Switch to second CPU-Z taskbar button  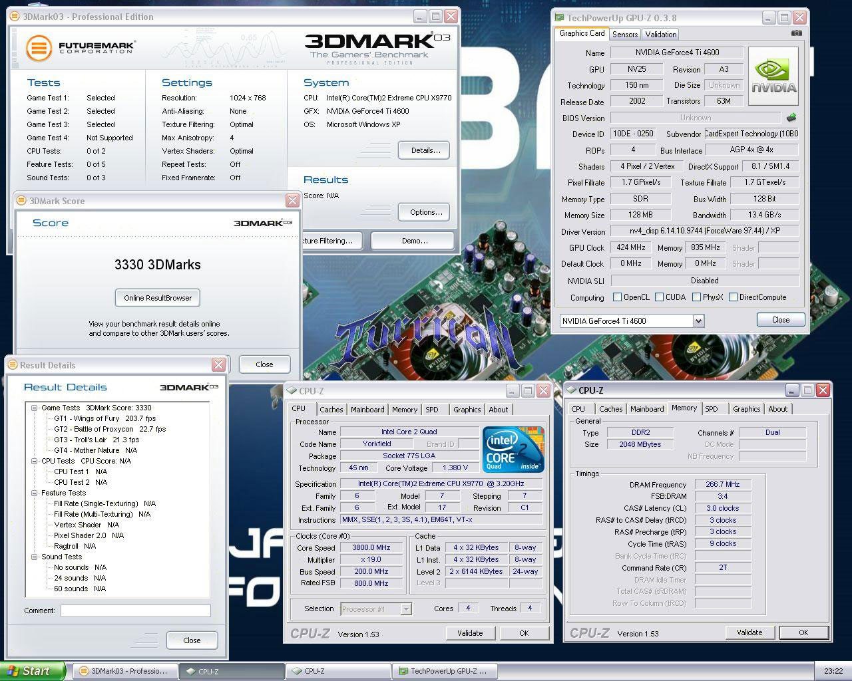point(338,671)
